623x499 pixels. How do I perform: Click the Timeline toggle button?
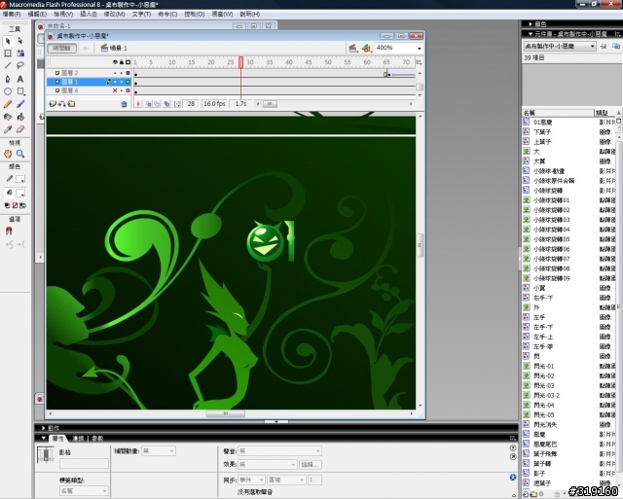point(61,48)
